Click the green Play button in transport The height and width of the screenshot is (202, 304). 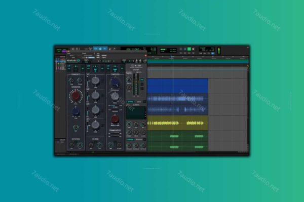[189, 49]
